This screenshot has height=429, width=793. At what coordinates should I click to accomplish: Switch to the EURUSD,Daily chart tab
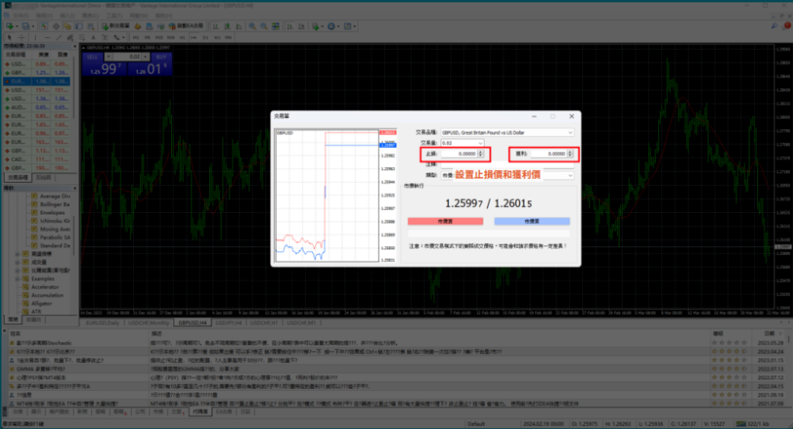pos(101,323)
